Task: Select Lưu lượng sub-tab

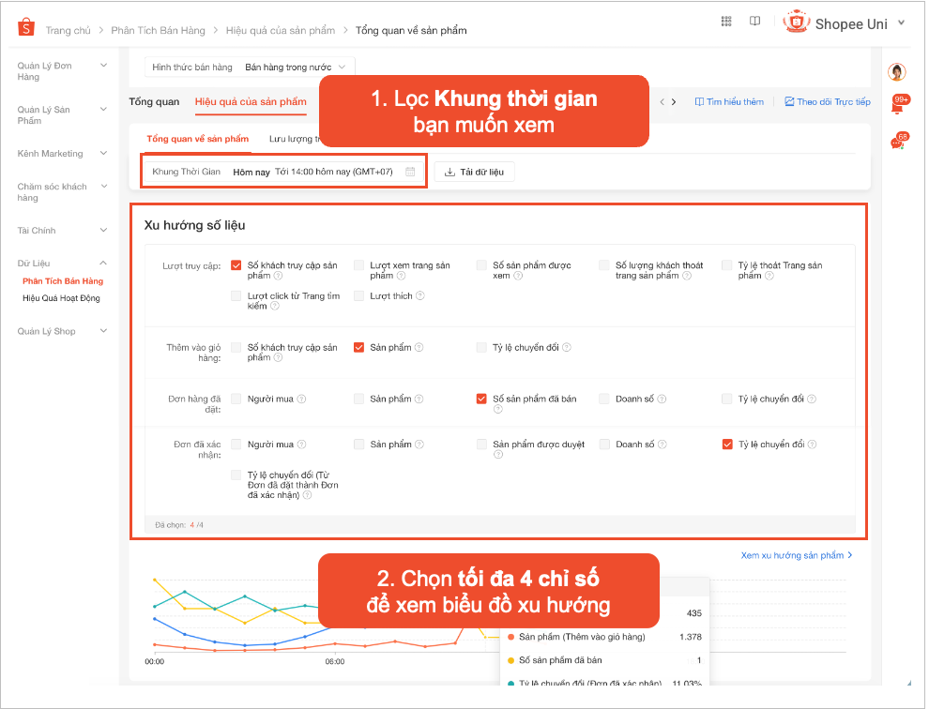Action: coord(294,139)
